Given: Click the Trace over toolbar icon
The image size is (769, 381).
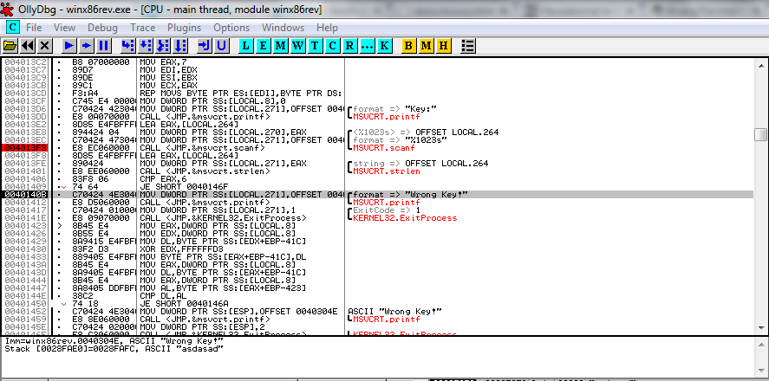Looking at the screenshot, I should 180,46.
